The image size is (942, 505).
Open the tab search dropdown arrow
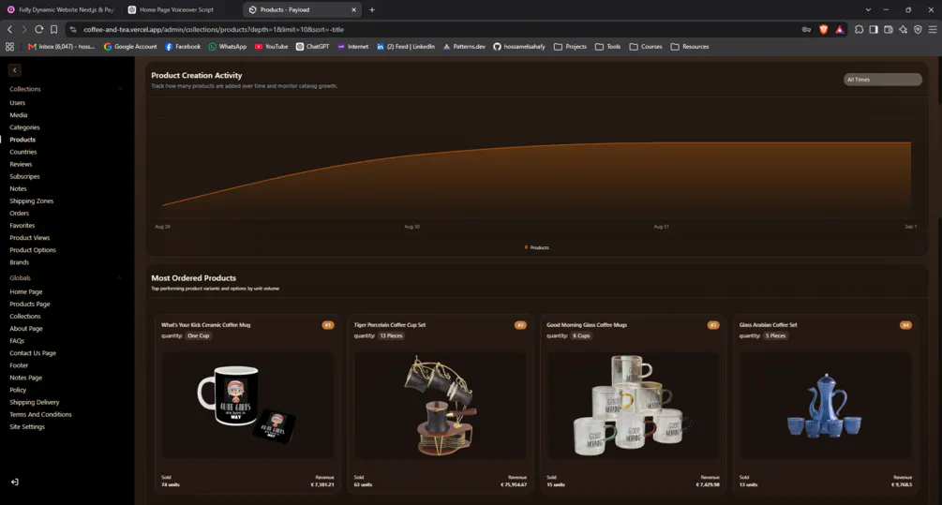click(x=868, y=9)
